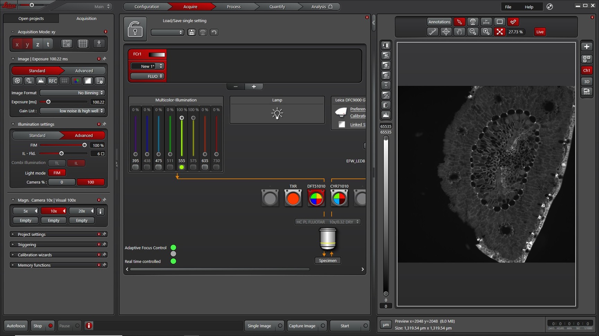Collapse the Illumination settings section
The height and width of the screenshot is (336, 599).
[x=13, y=124]
